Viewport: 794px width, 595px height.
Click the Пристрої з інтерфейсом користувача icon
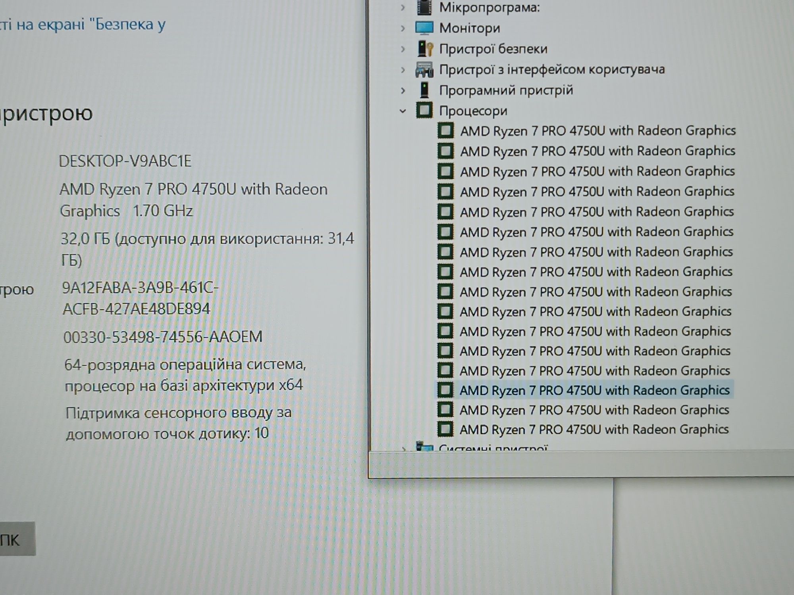(x=424, y=70)
